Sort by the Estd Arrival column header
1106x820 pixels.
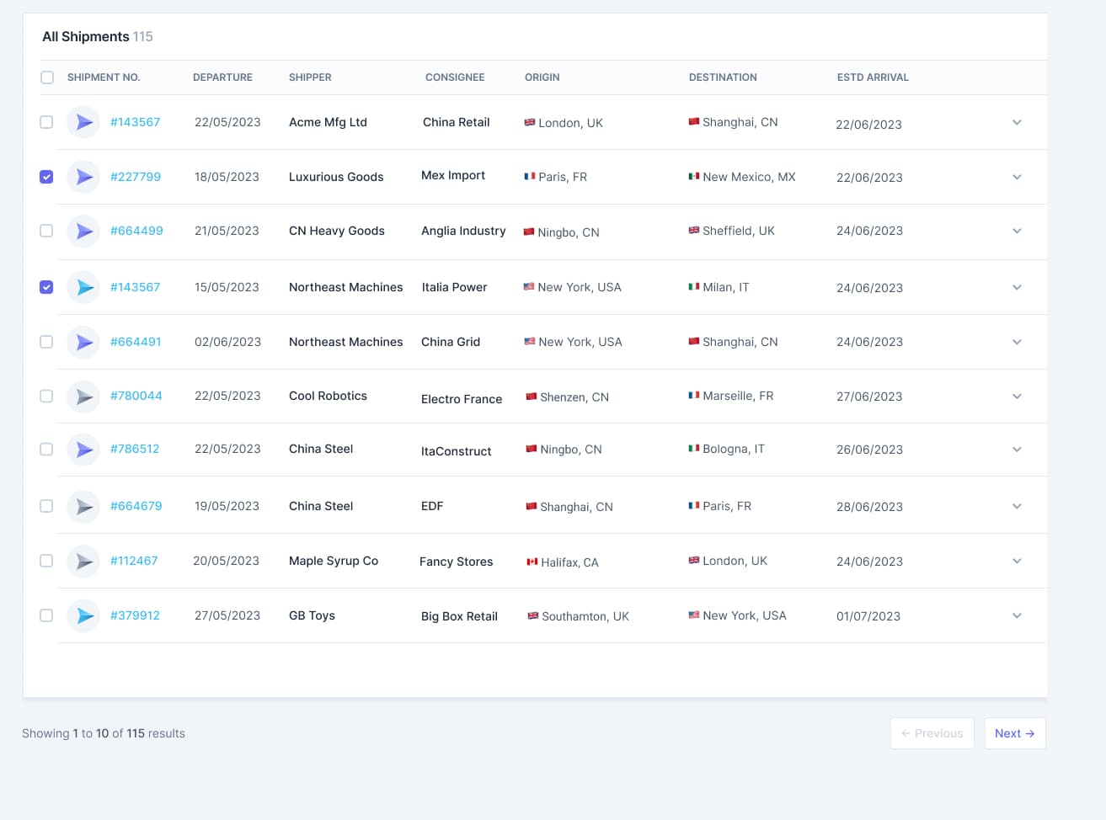[873, 77]
